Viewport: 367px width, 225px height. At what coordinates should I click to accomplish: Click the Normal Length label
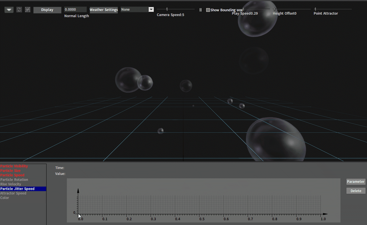point(77,16)
